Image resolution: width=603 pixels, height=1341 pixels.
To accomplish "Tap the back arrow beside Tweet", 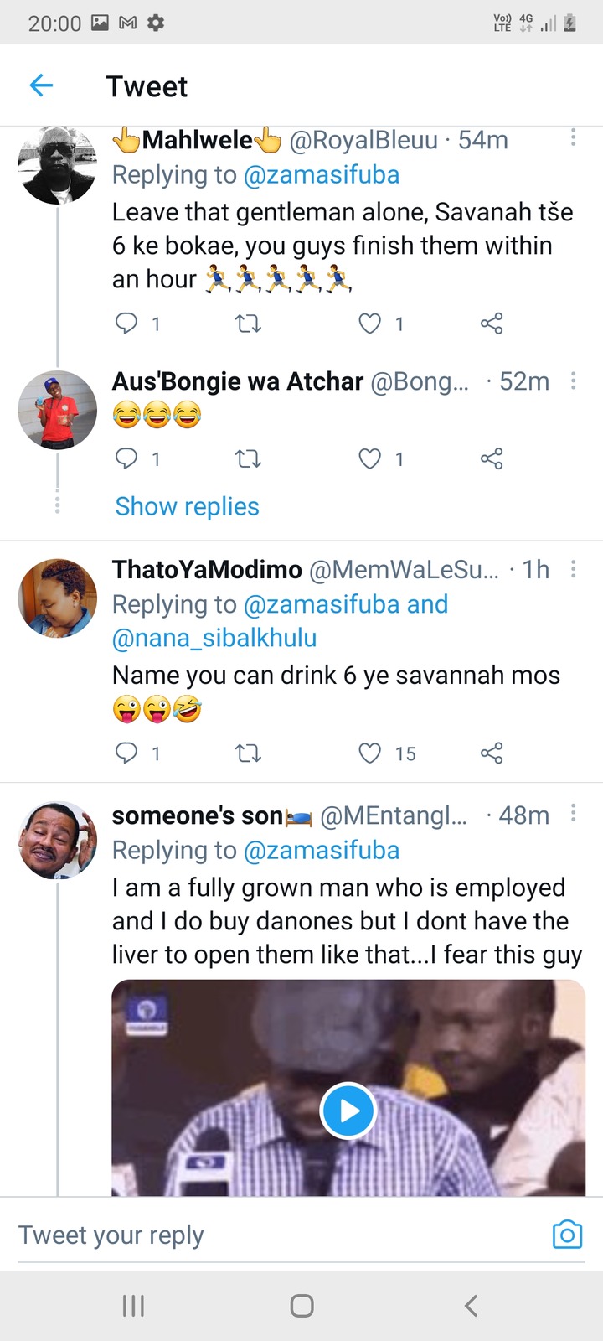I will (x=41, y=85).
